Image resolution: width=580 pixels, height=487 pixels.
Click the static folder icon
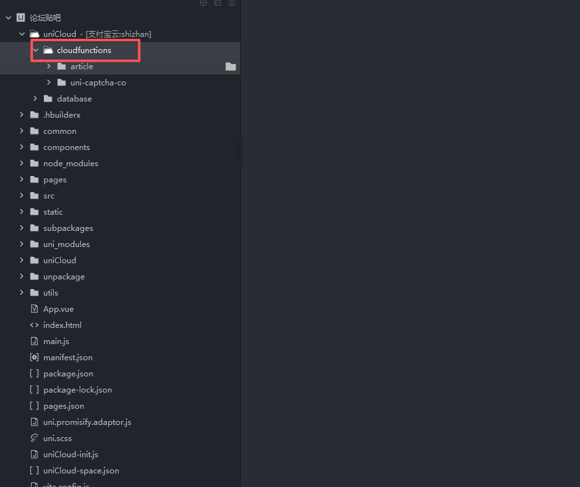tap(34, 211)
